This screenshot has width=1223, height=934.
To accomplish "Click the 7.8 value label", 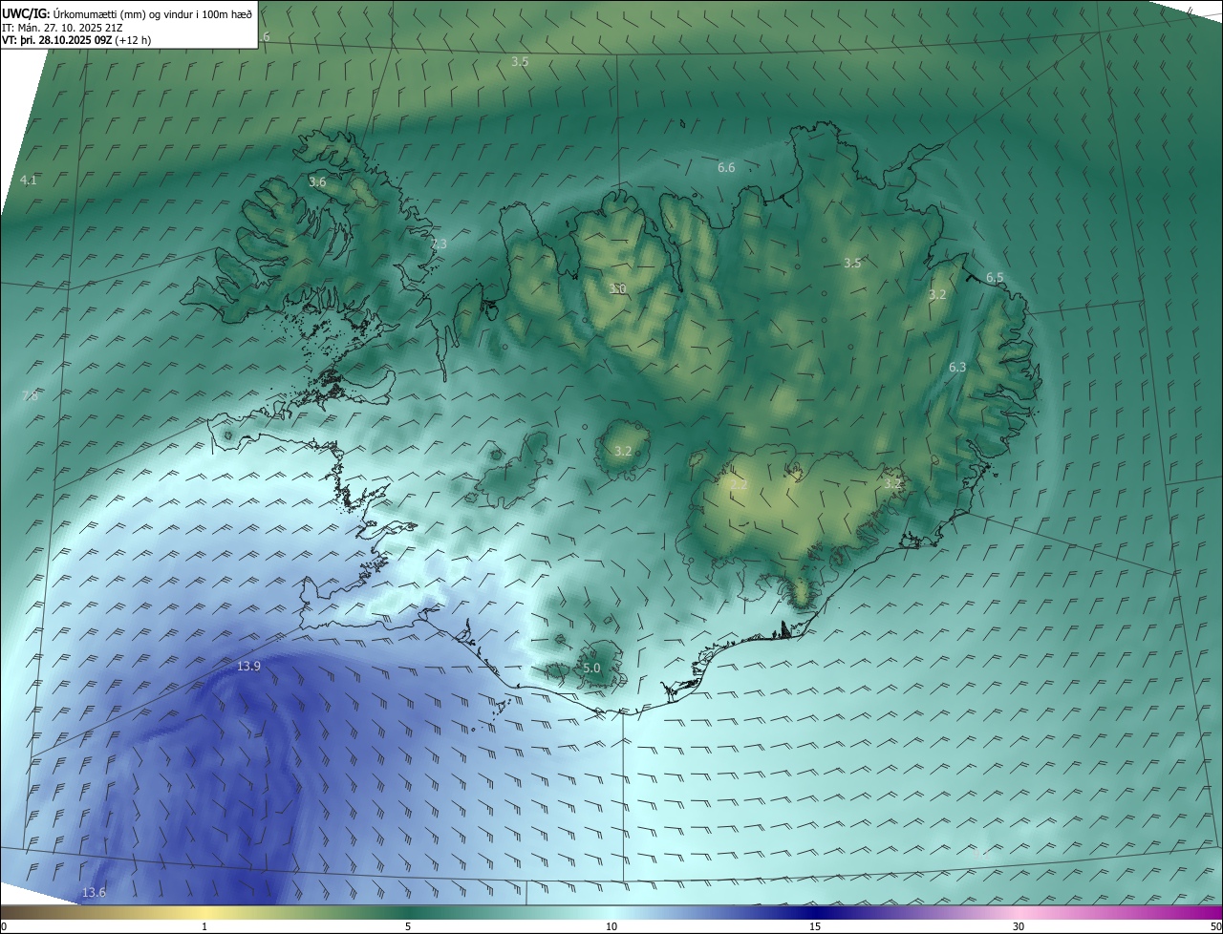I will click(x=30, y=396).
